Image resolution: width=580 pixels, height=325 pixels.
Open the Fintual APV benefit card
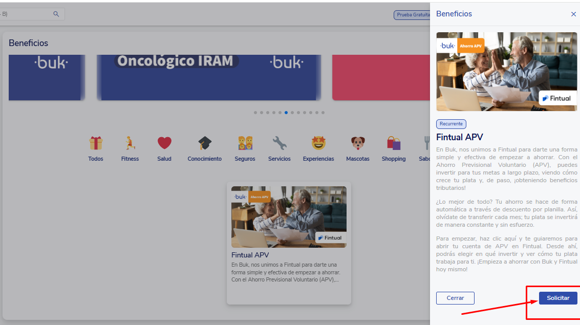click(x=289, y=243)
